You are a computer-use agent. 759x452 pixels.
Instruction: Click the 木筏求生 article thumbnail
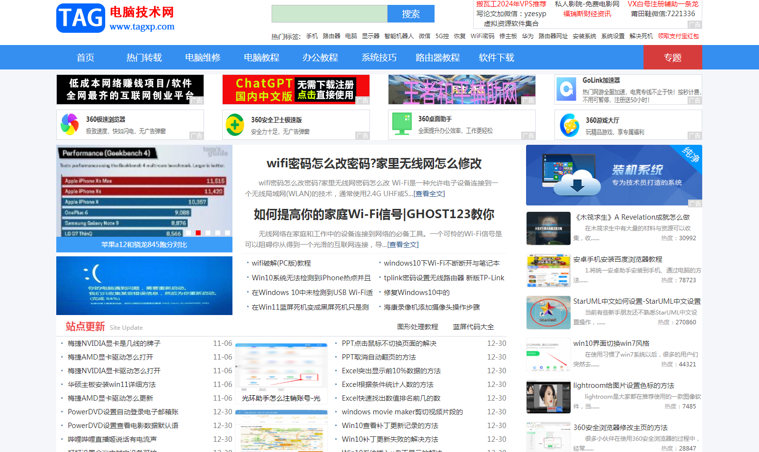point(548,228)
